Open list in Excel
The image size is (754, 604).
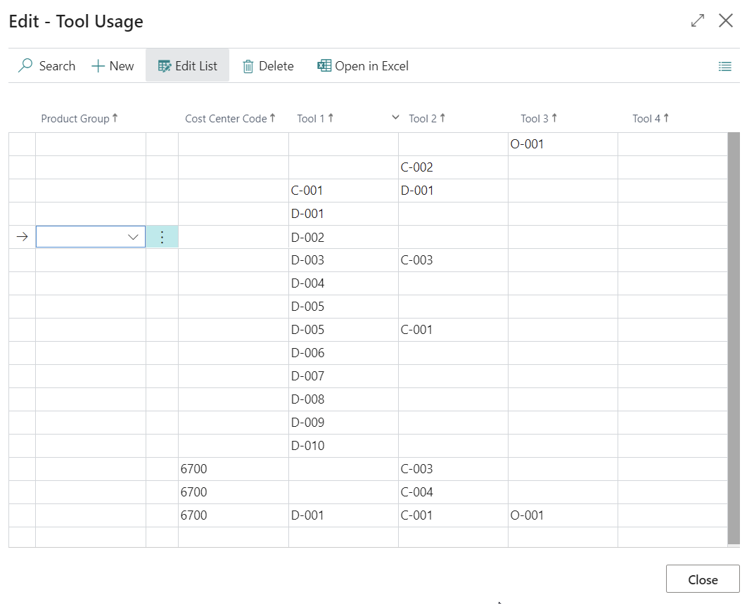pos(363,66)
